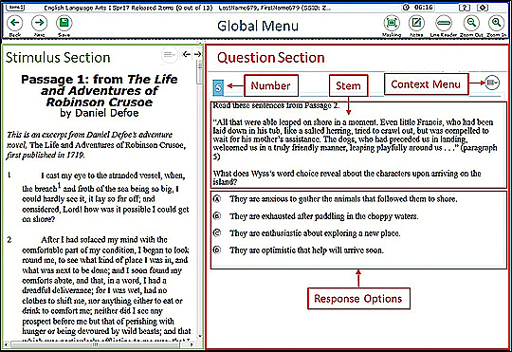The image size is (512, 352).
Task: Click the horizontal scrollbar right arrow
Action: pos(192,344)
